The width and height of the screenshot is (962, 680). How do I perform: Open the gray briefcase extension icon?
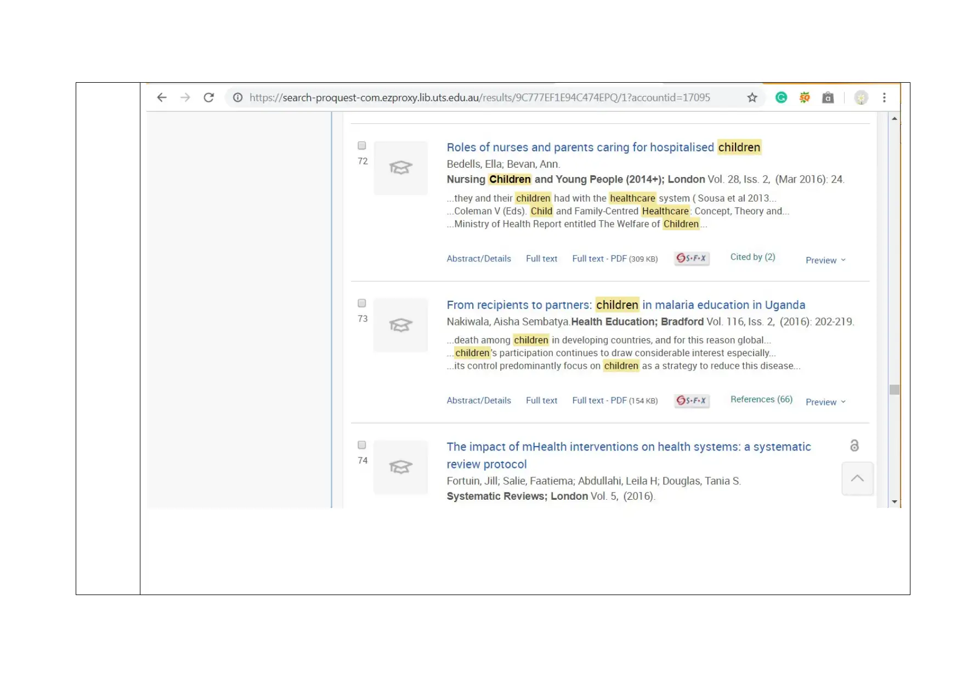pos(828,98)
